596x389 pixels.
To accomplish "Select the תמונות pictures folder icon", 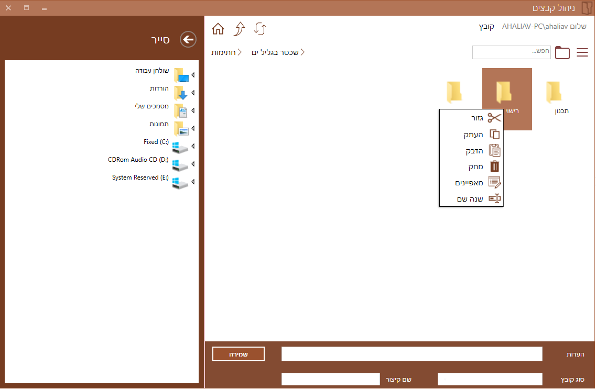I will tap(181, 129).
